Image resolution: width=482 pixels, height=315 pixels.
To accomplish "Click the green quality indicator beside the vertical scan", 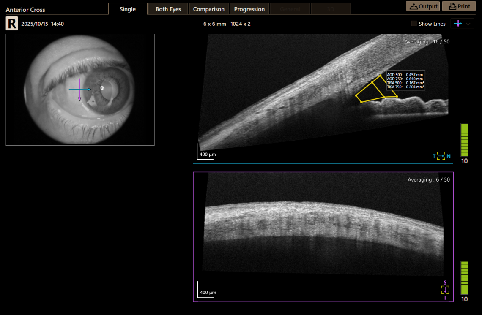I will (464, 278).
